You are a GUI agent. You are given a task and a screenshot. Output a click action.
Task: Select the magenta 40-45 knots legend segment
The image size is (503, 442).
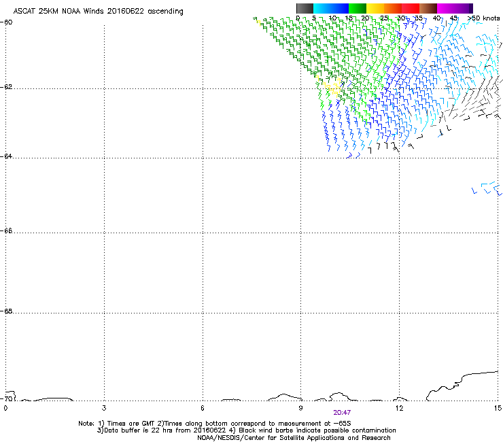click(446, 8)
